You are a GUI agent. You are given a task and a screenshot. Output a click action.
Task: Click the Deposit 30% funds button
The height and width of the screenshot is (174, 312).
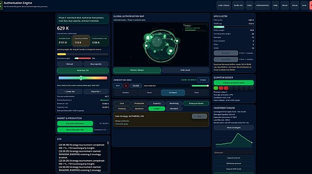pyautogui.click(x=234, y=169)
